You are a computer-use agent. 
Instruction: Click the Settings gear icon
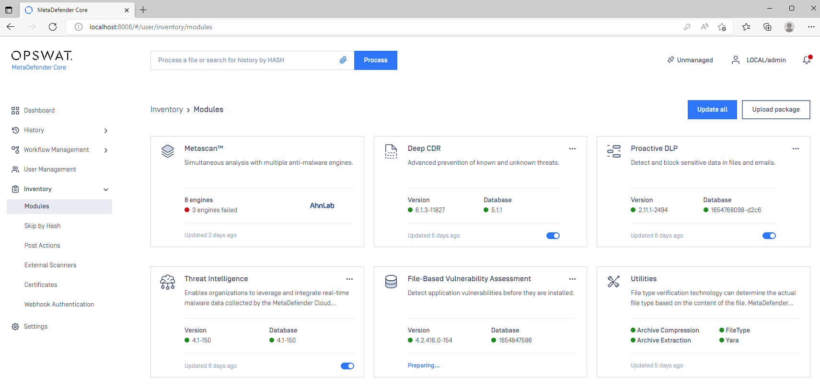coord(15,327)
